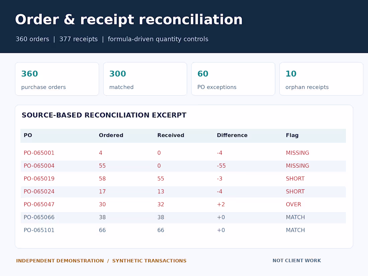Select PO-065019 cell
The height and width of the screenshot is (276, 368).
point(39,179)
